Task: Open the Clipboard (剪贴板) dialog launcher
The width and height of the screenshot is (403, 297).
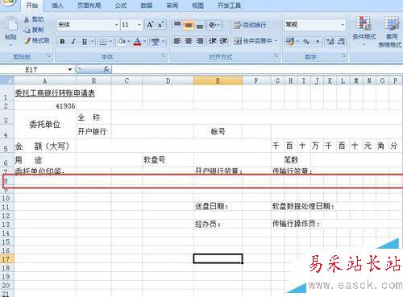Action: [48, 56]
